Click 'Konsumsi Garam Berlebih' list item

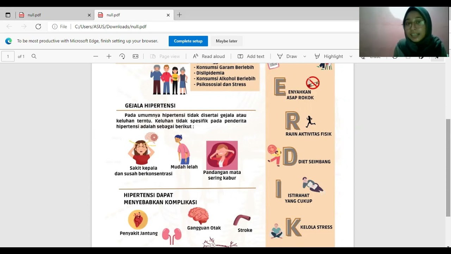click(224, 67)
